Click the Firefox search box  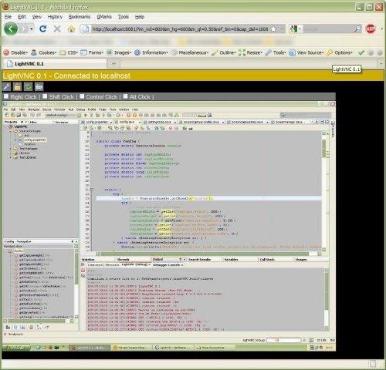(x=327, y=29)
